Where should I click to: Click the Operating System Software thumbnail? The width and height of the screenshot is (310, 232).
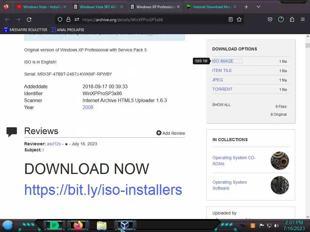(279, 185)
